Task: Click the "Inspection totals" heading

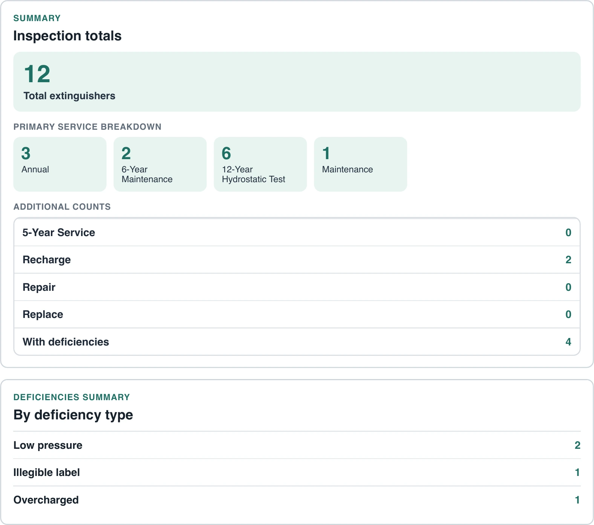Action: pyautogui.click(x=67, y=36)
